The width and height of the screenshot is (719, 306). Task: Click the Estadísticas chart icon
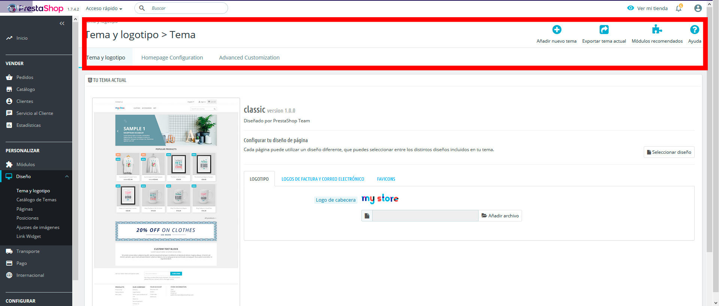pyautogui.click(x=9, y=125)
